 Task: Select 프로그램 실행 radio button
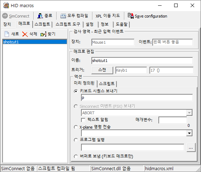(x=76, y=140)
